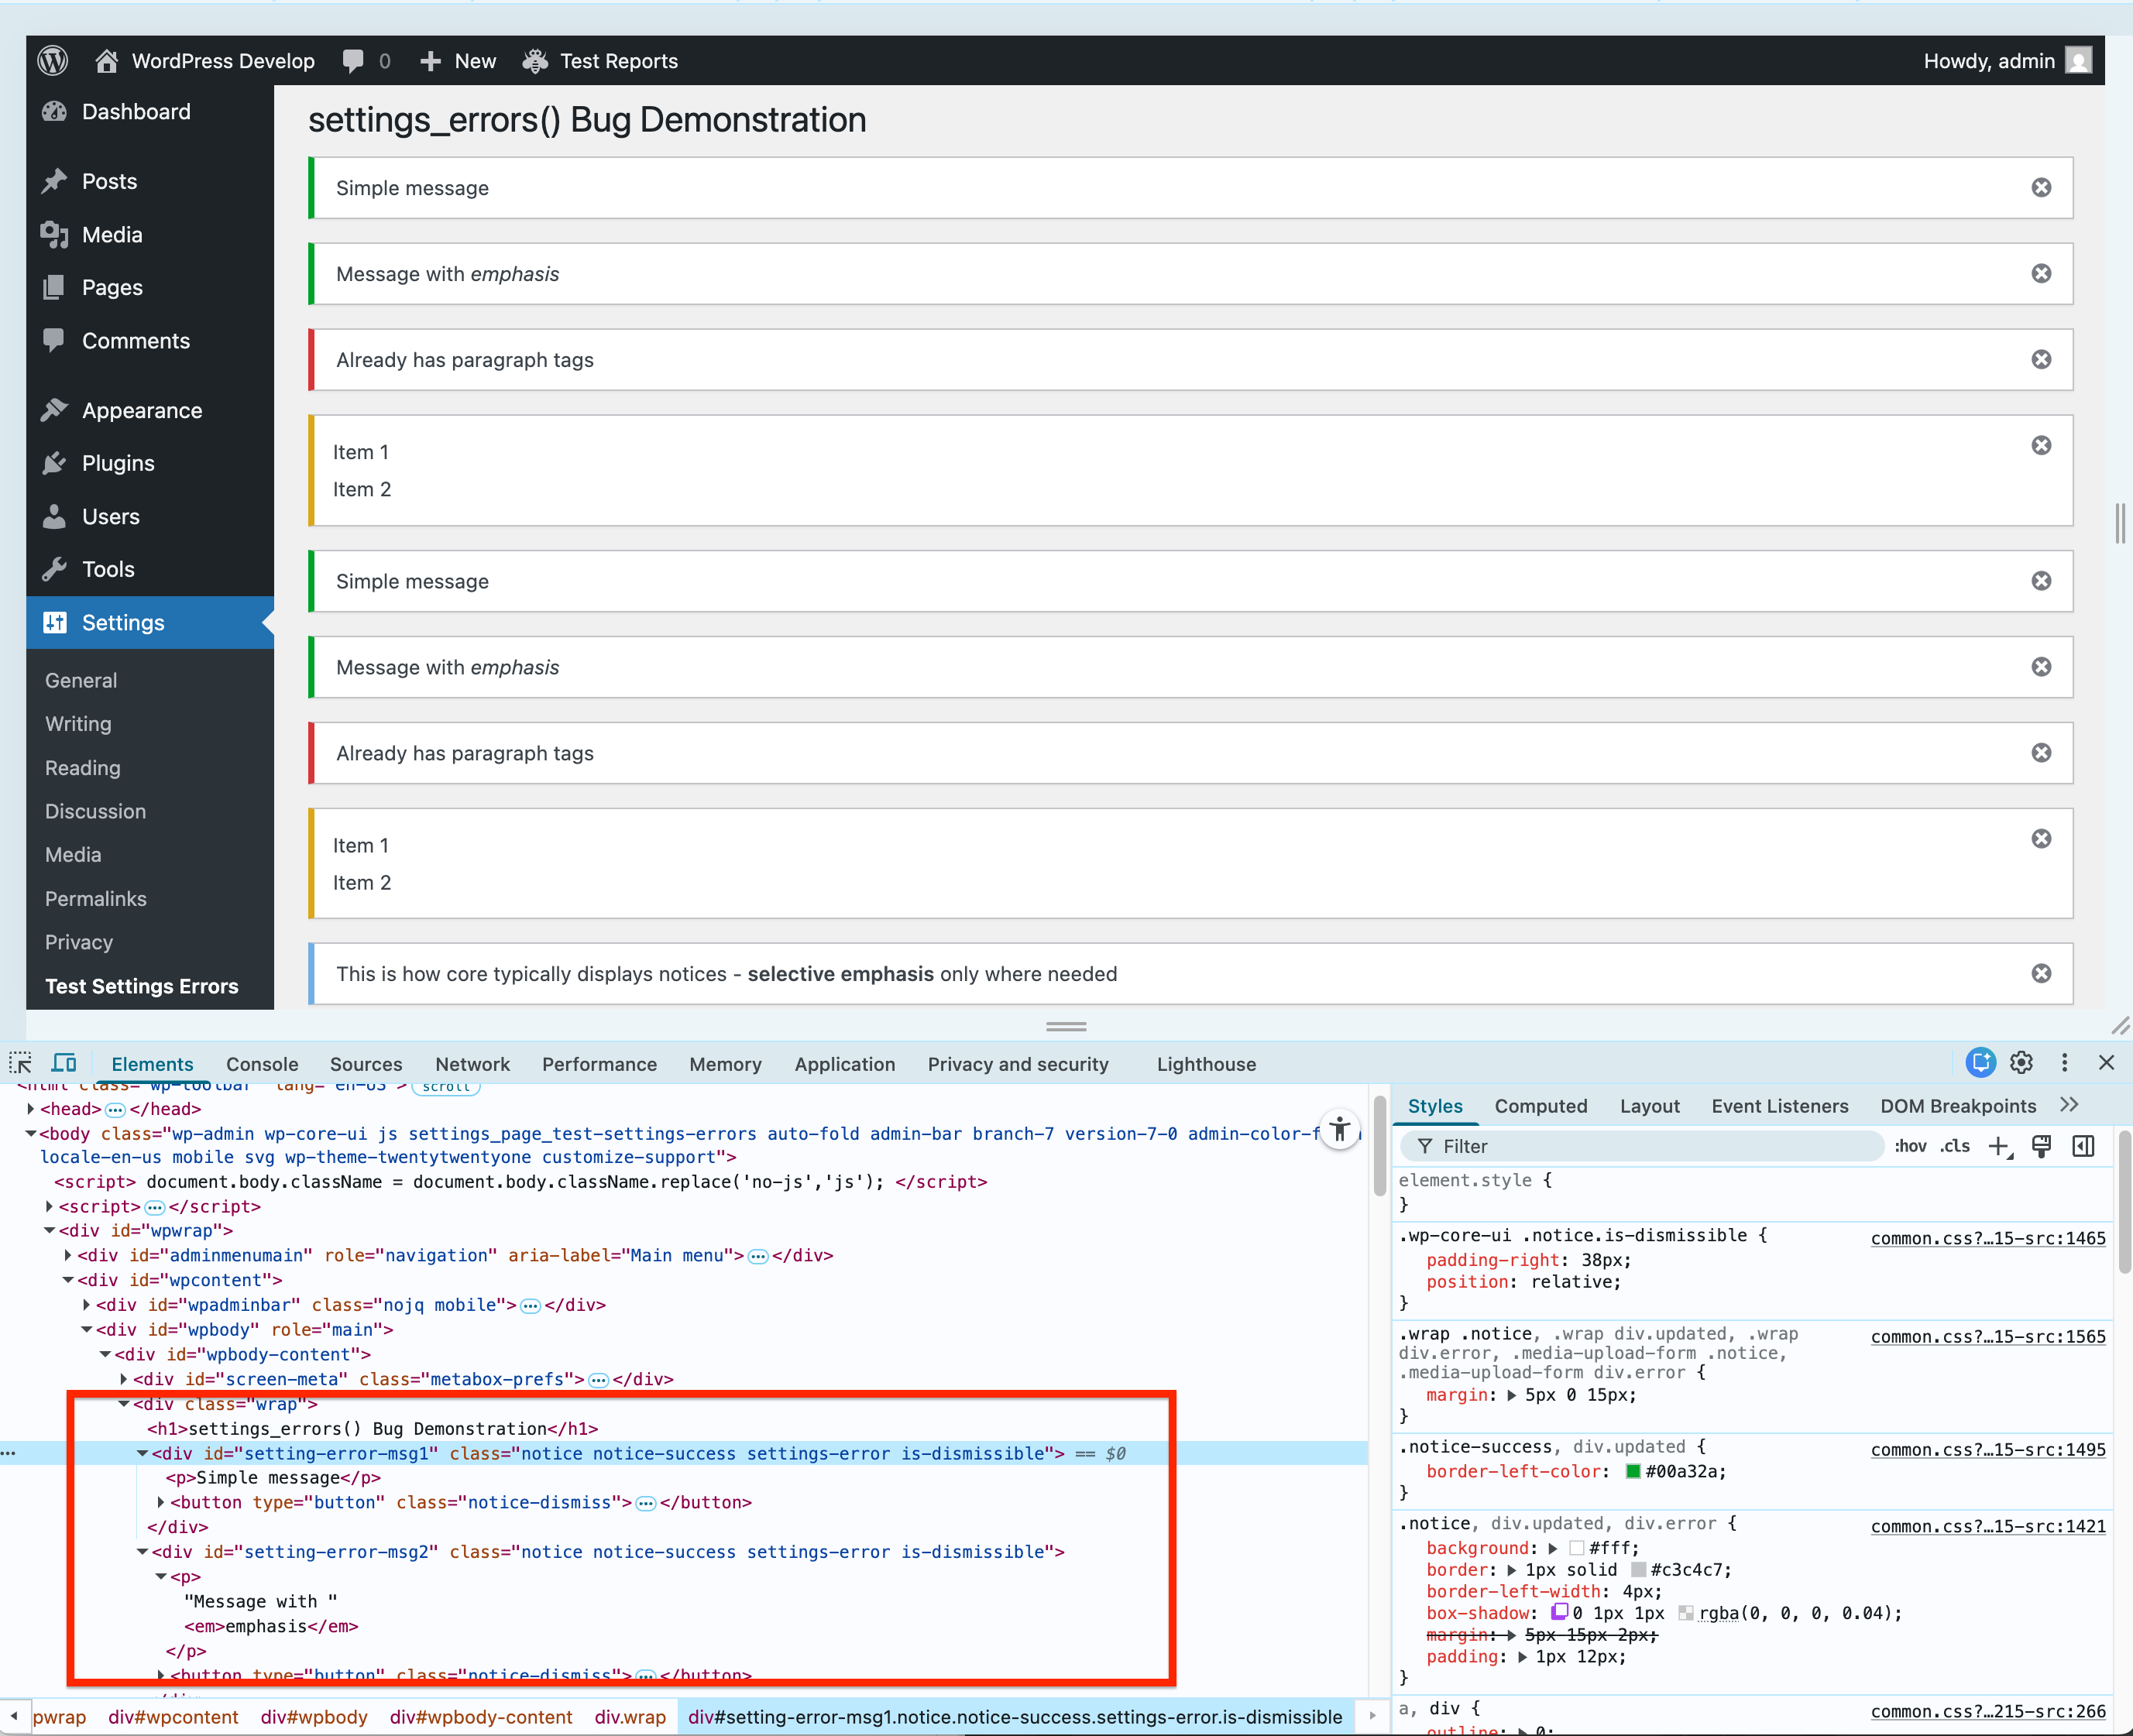Dismiss the first Simple message notice
Viewport: 2133px width, 1736px height.
click(x=2041, y=188)
